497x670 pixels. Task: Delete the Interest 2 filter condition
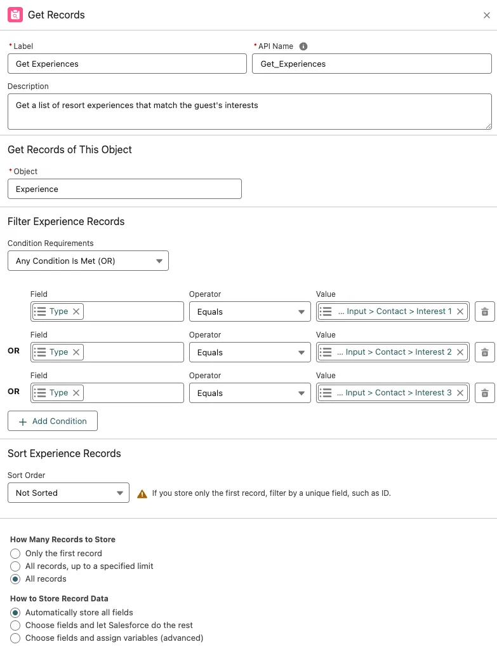[x=484, y=352]
